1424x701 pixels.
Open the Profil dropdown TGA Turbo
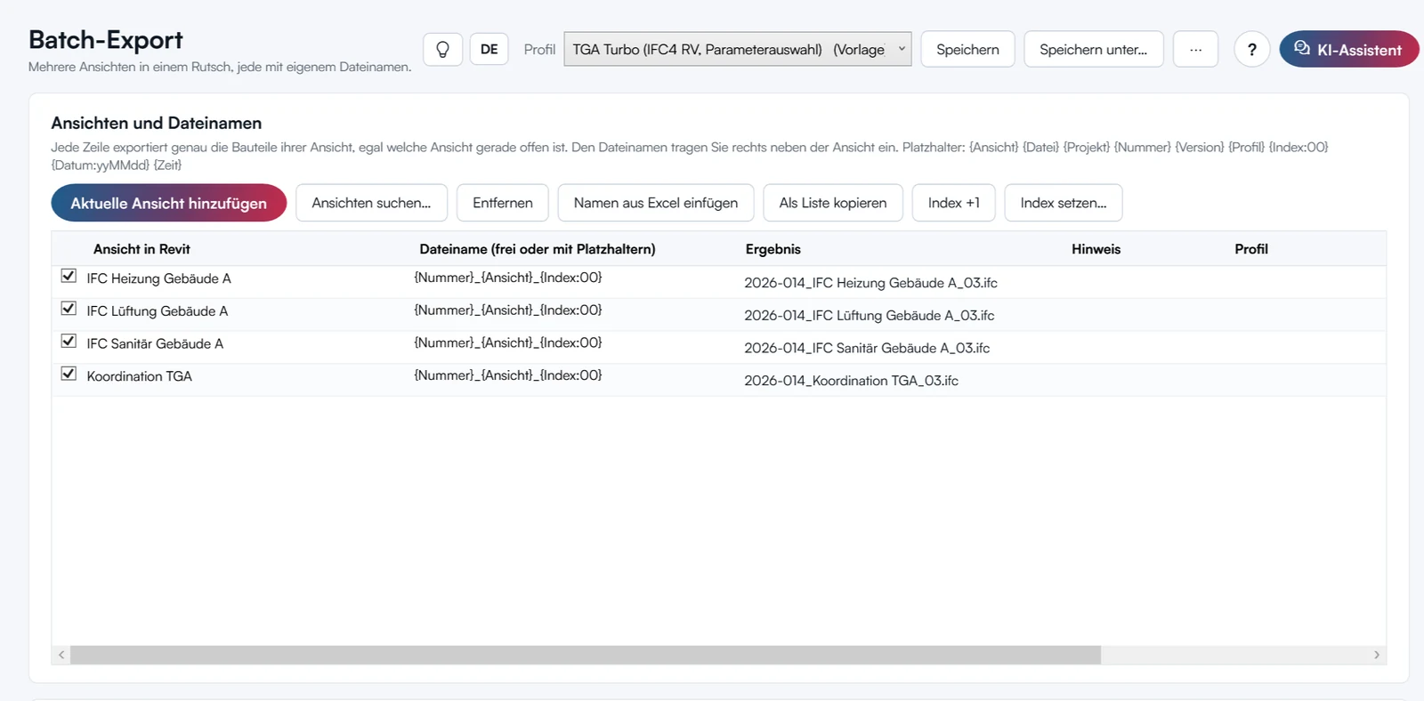pos(737,50)
